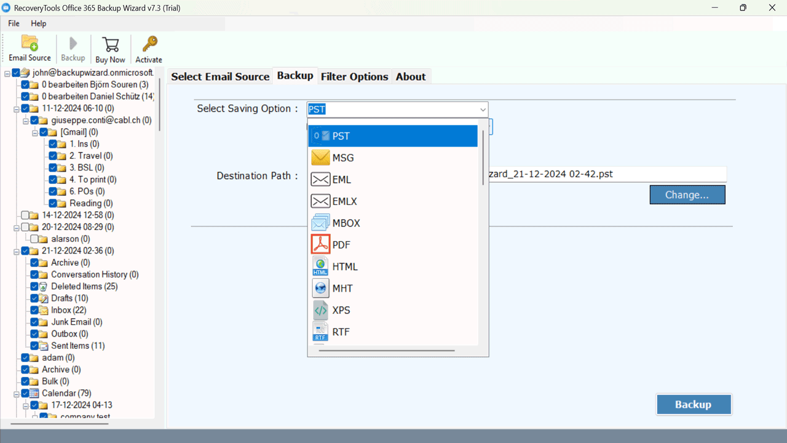
Task: Click the Junk Email folder icon
Action: click(x=44, y=322)
